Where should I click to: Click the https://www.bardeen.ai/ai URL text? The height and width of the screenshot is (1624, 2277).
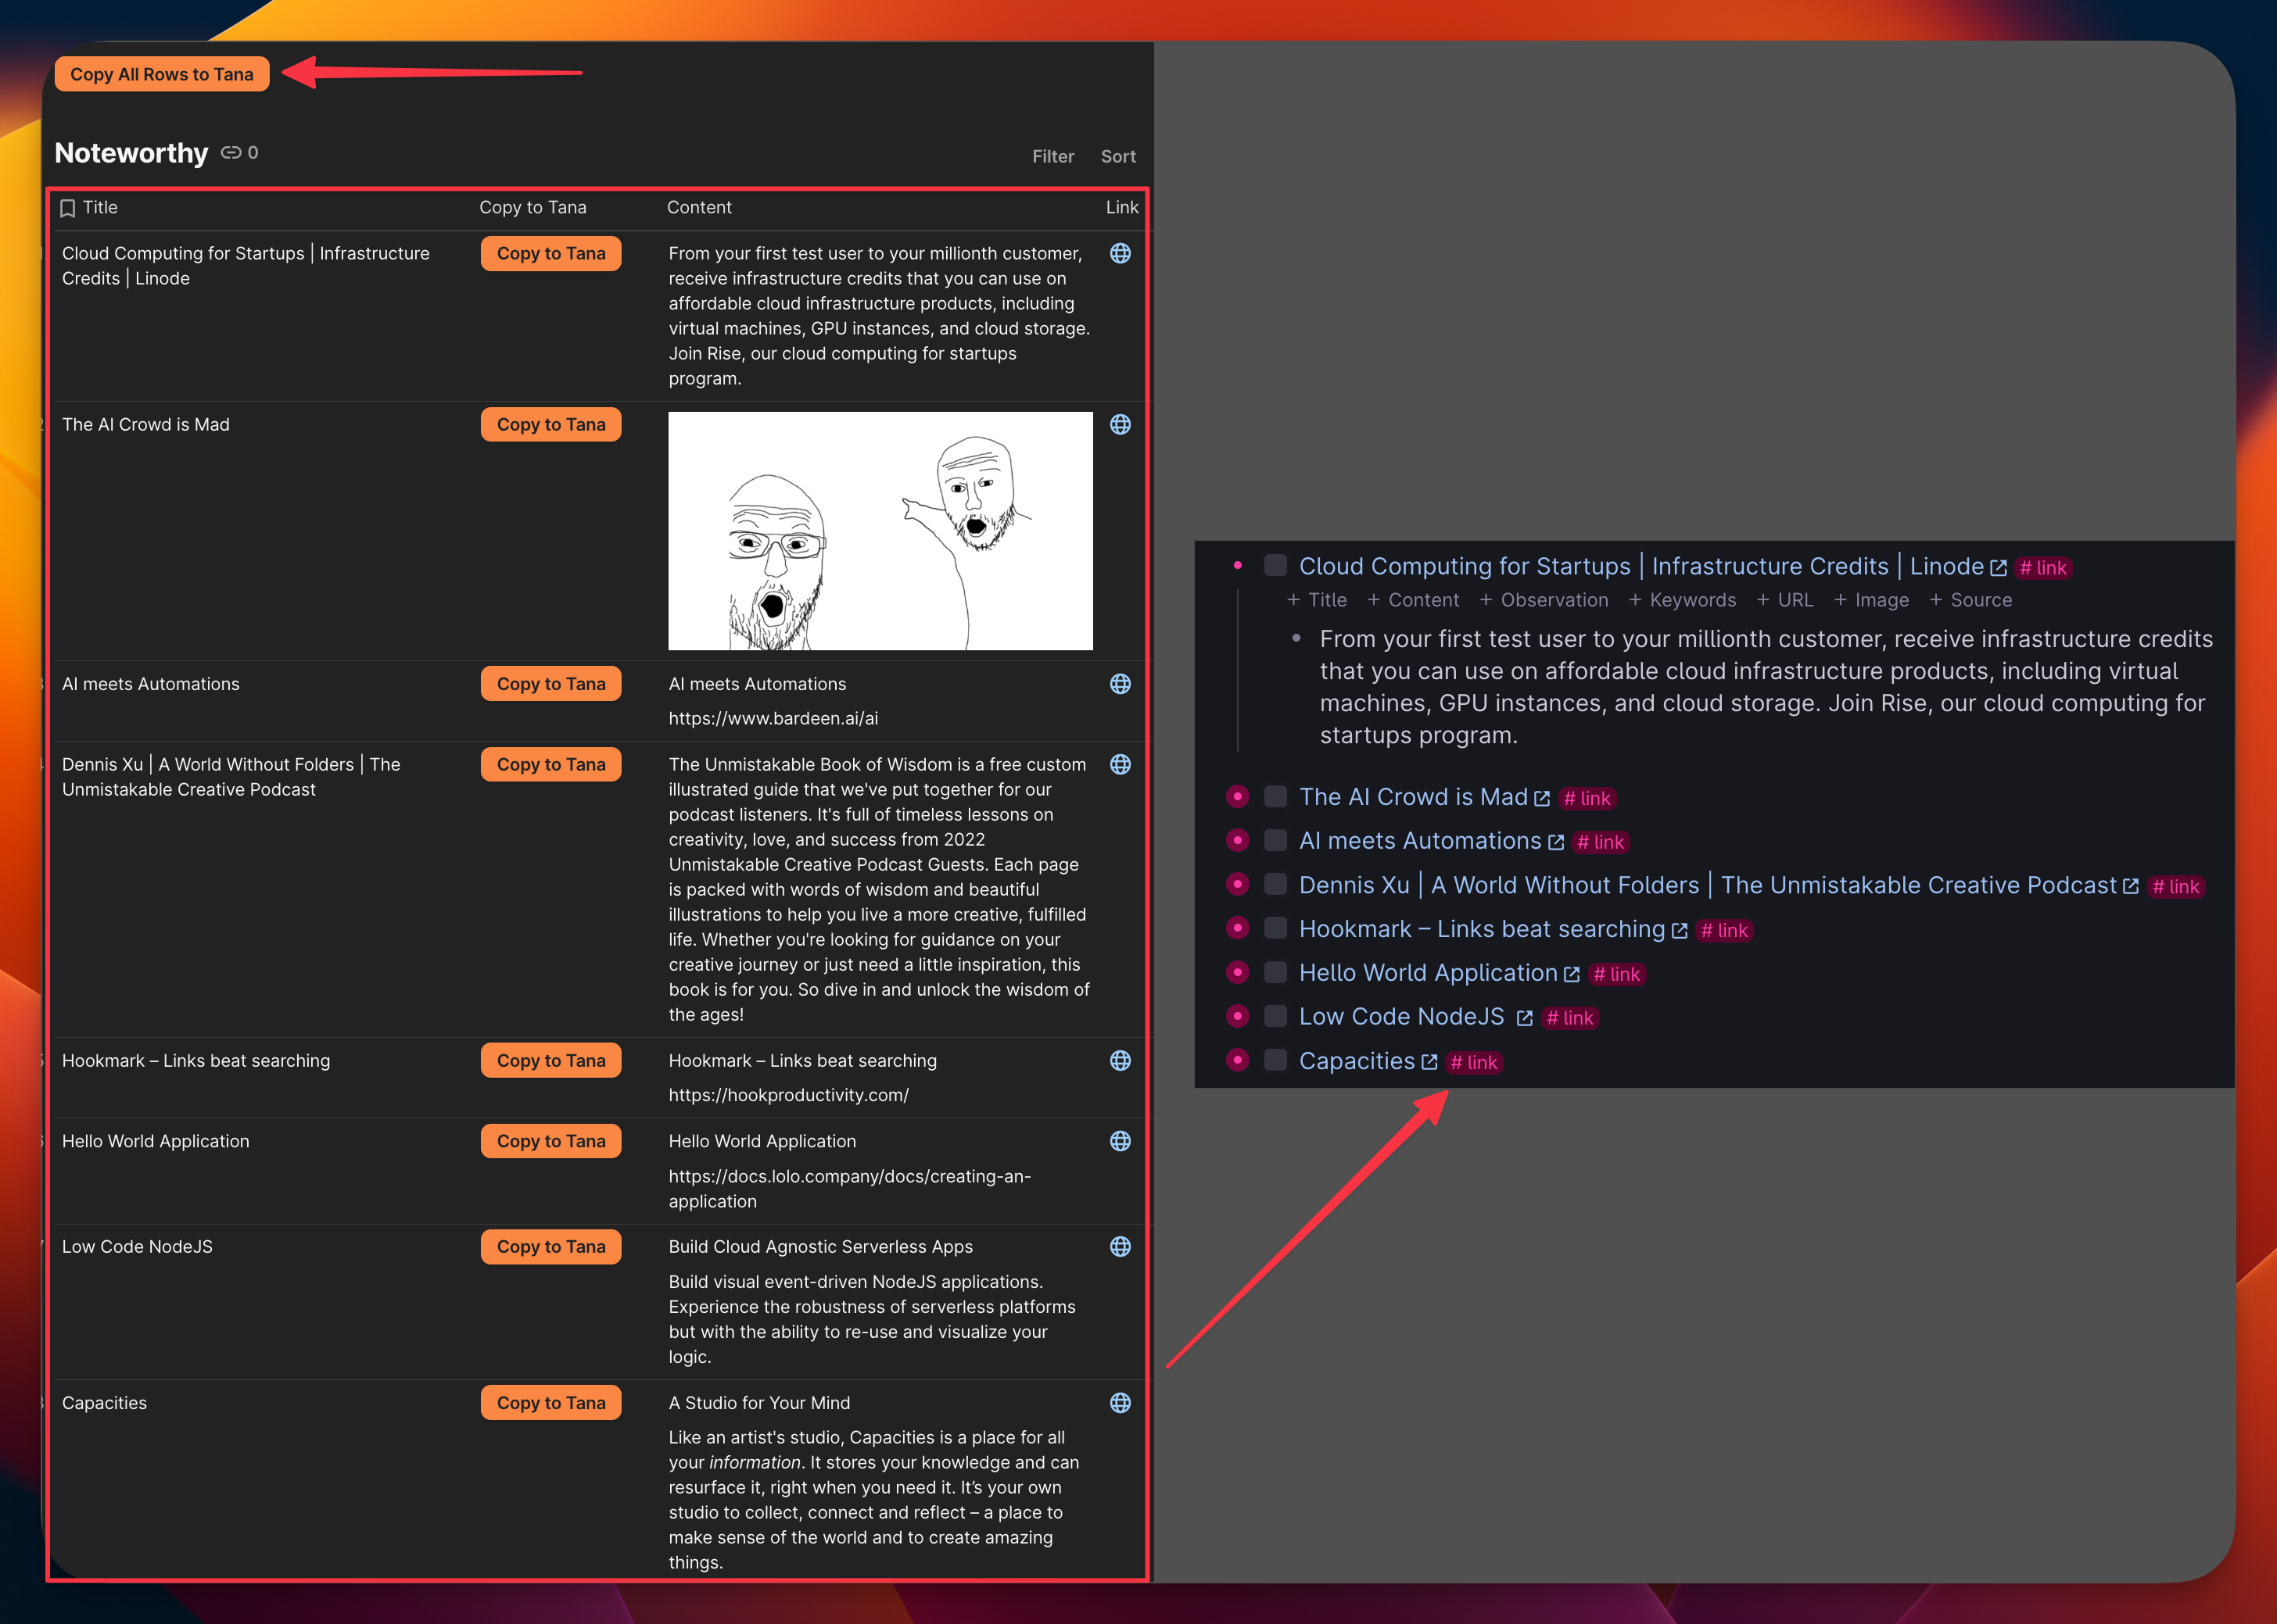pos(773,718)
